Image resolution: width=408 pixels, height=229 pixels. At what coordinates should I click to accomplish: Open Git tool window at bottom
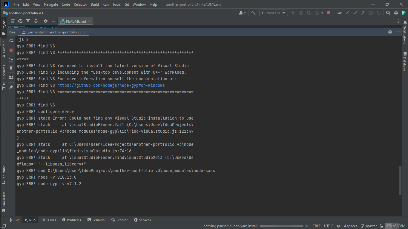point(14,220)
